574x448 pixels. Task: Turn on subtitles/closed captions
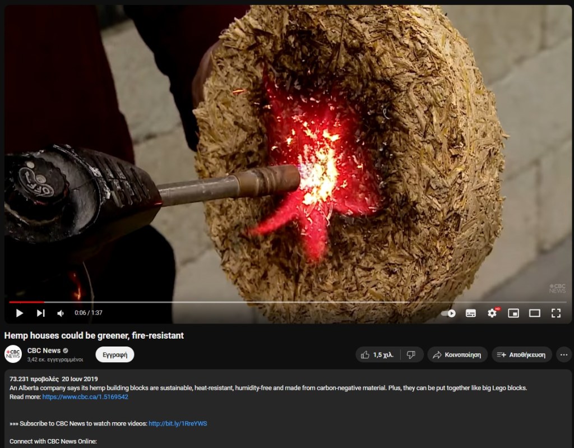coord(471,313)
